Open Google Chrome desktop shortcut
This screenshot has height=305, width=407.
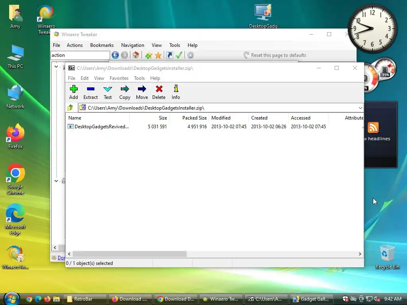(16, 180)
